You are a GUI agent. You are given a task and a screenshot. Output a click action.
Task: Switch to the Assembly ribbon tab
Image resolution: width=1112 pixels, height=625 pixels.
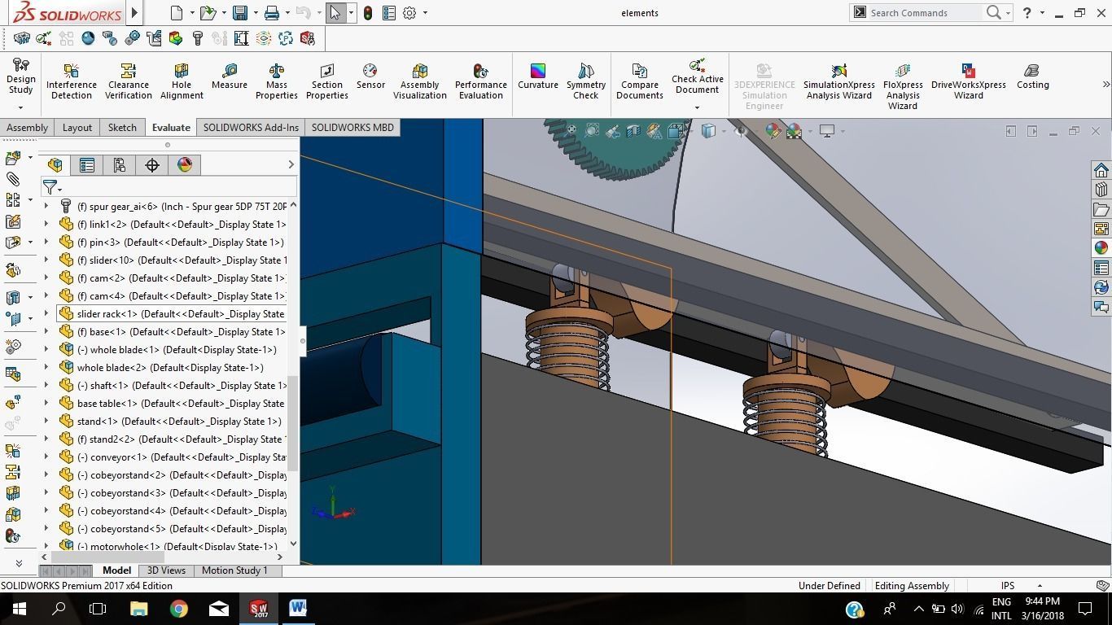pyautogui.click(x=28, y=128)
